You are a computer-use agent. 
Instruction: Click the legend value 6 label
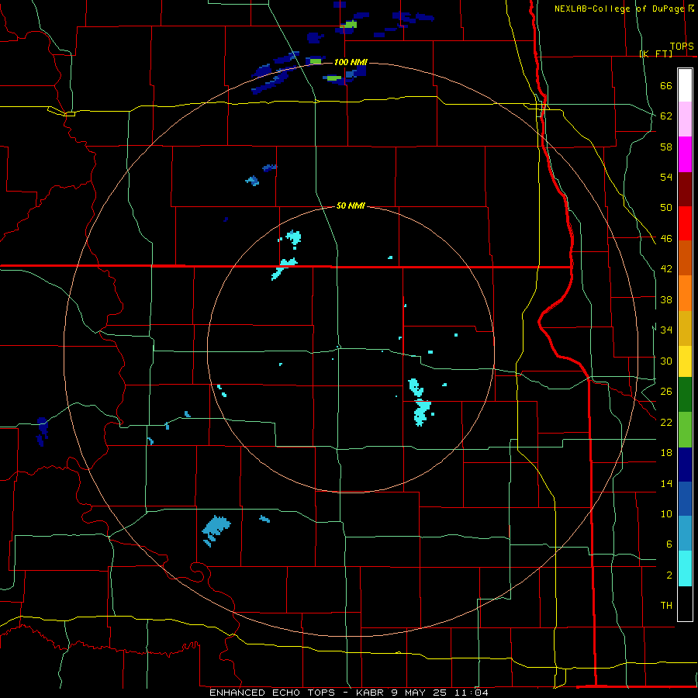669,544
